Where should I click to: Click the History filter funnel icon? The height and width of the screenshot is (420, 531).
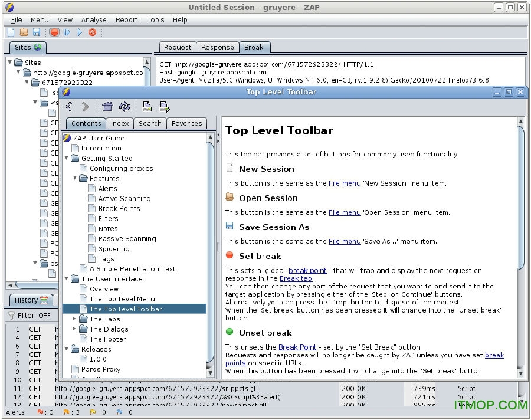click(11, 316)
